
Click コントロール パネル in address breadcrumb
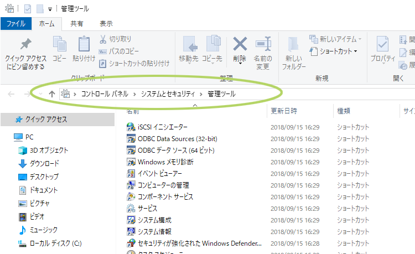tap(105, 94)
